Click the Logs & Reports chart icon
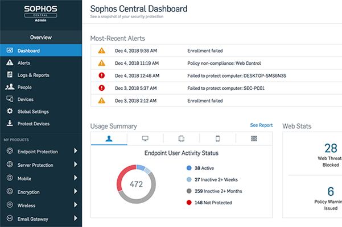Image resolution: width=342 pixels, height=227 pixels. [10, 75]
